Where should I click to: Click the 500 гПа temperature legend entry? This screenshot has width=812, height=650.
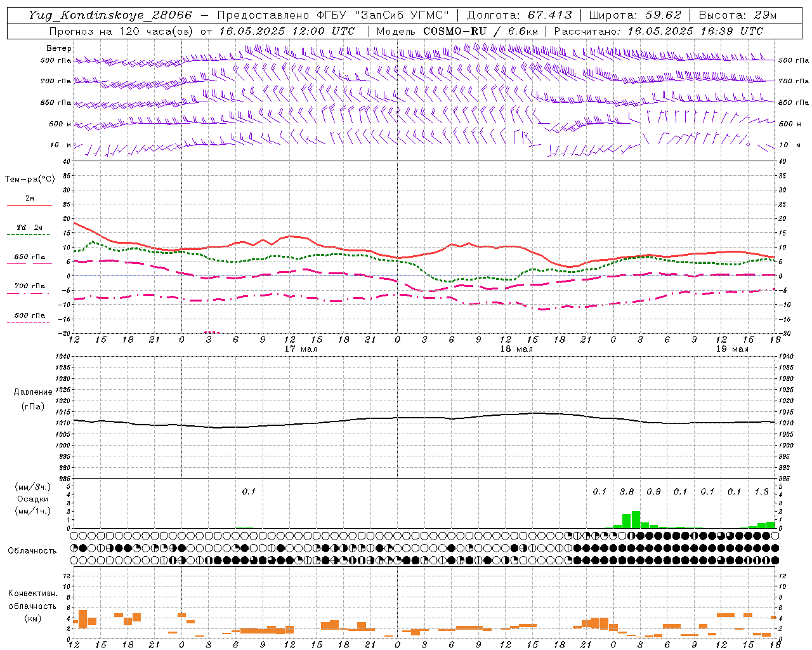point(29,315)
